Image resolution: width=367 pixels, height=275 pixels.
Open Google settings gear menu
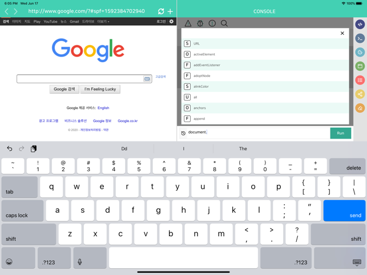click(171, 22)
